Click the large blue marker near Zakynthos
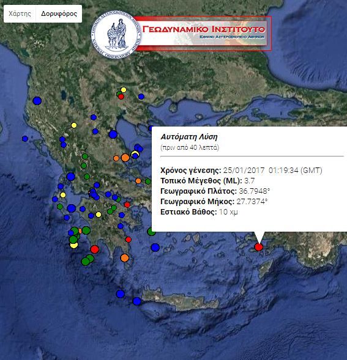347x360 pixels. coord(71,208)
